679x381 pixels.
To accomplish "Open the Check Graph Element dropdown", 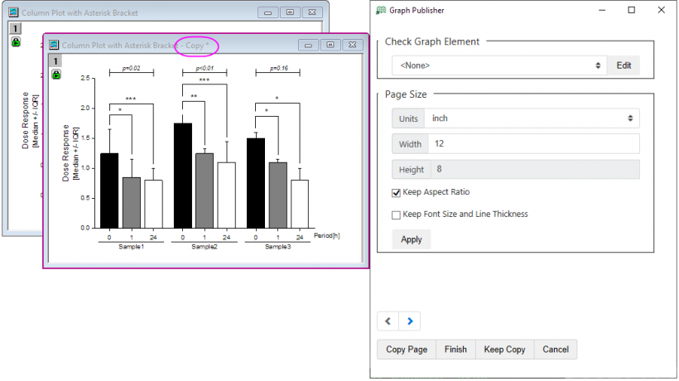I will pyautogui.click(x=499, y=65).
